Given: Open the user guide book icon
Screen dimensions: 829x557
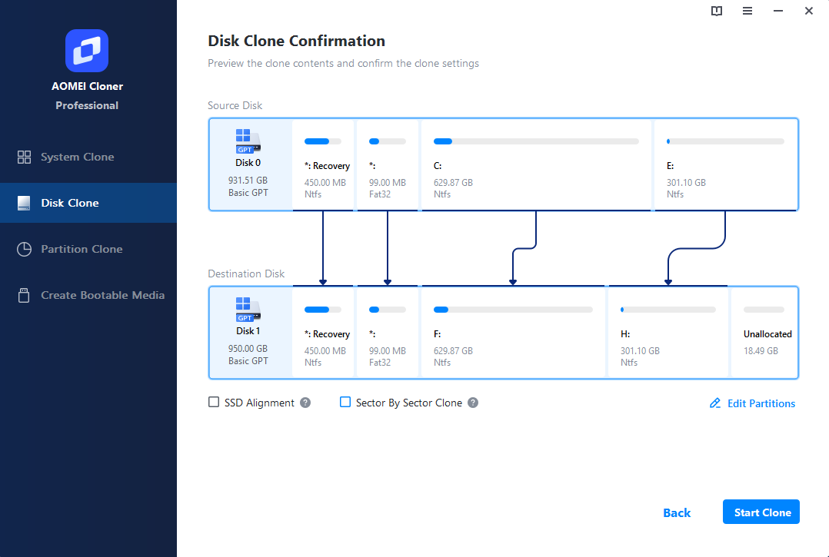Looking at the screenshot, I should coord(717,11).
